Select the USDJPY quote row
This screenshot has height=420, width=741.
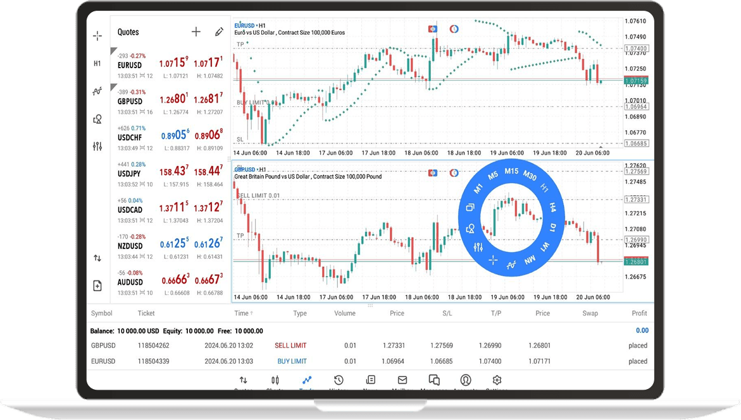[170, 174]
